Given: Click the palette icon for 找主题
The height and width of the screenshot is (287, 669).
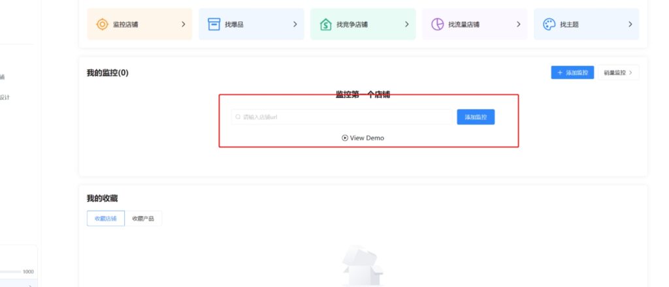Looking at the screenshot, I should 549,24.
